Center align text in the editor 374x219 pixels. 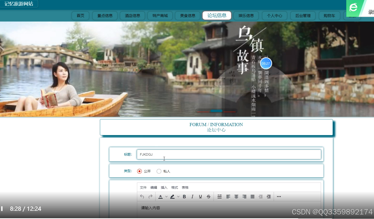coord(236,196)
